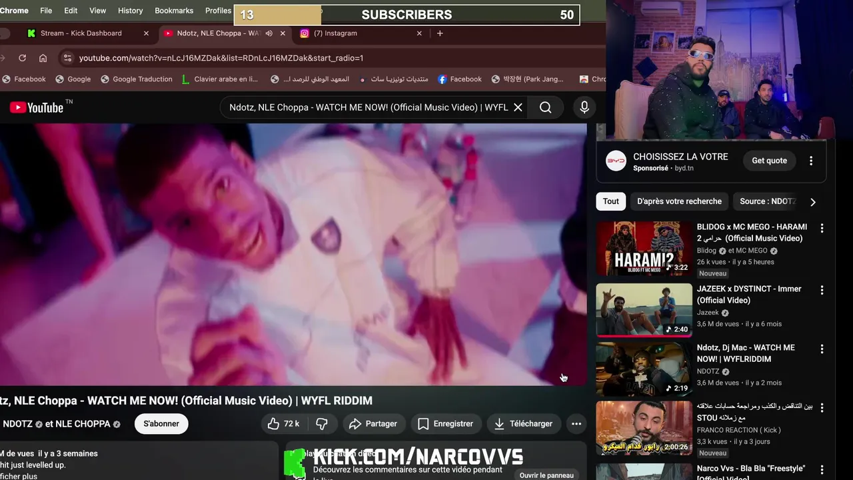Download the video with Télécharger
The width and height of the screenshot is (853, 480).
[524, 423]
